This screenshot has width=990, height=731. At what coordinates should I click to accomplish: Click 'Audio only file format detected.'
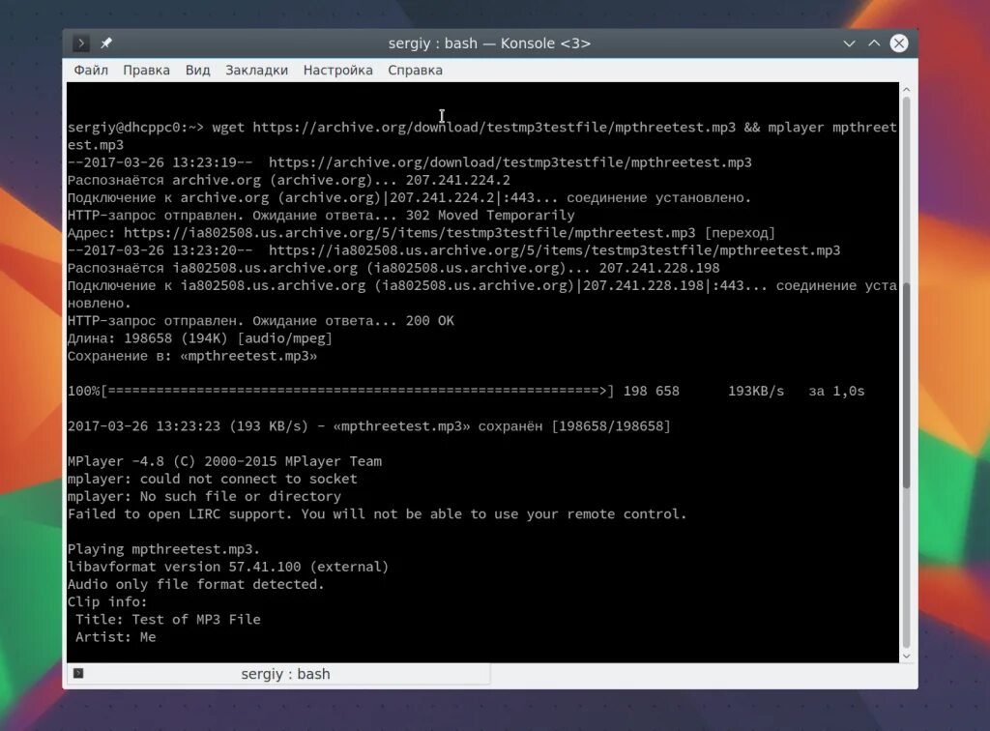pyautogui.click(x=195, y=585)
